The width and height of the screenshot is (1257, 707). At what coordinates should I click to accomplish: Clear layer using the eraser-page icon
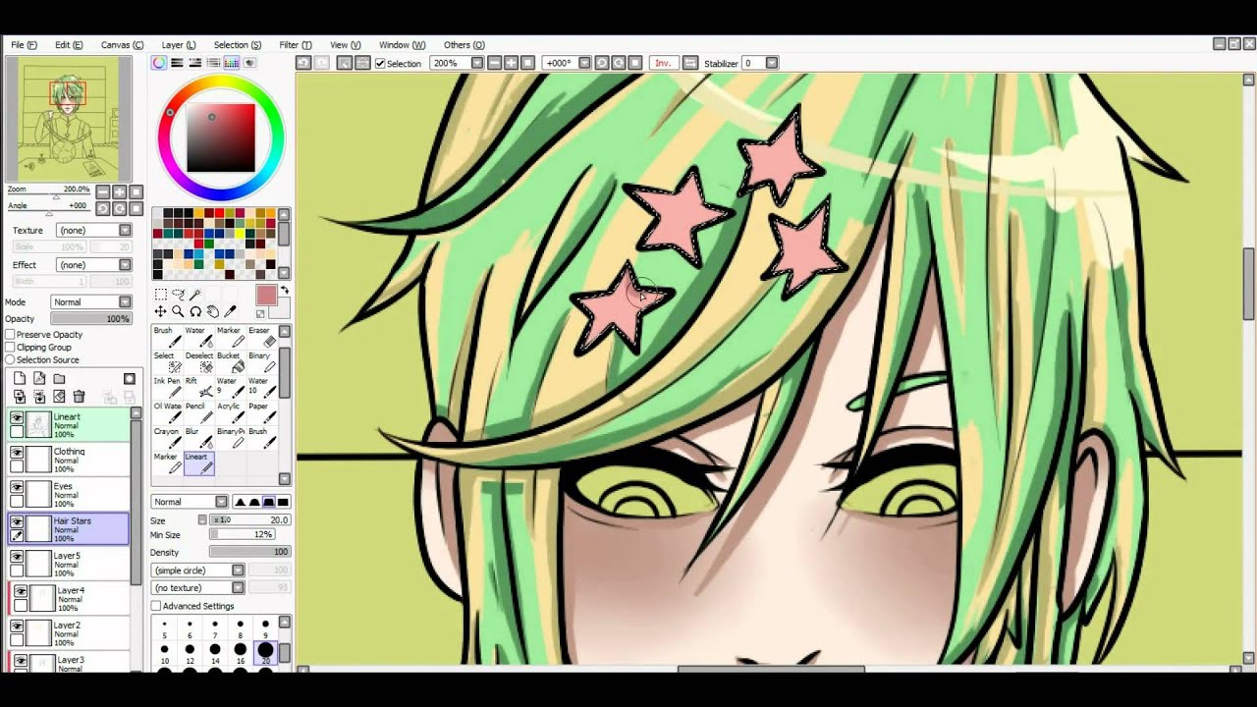click(x=59, y=397)
